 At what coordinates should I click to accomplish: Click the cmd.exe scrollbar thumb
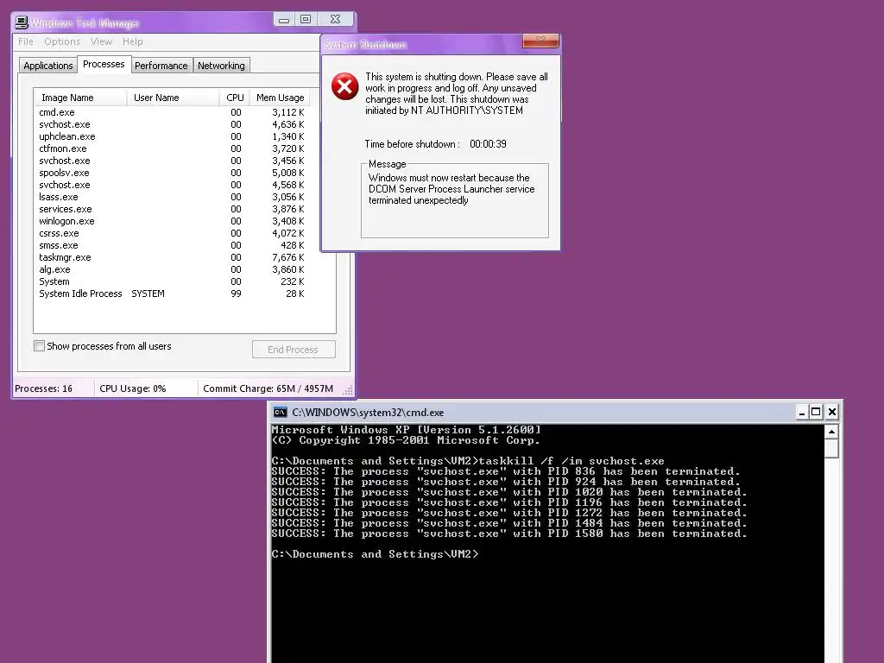pyautogui.click(x=831, y=449)
